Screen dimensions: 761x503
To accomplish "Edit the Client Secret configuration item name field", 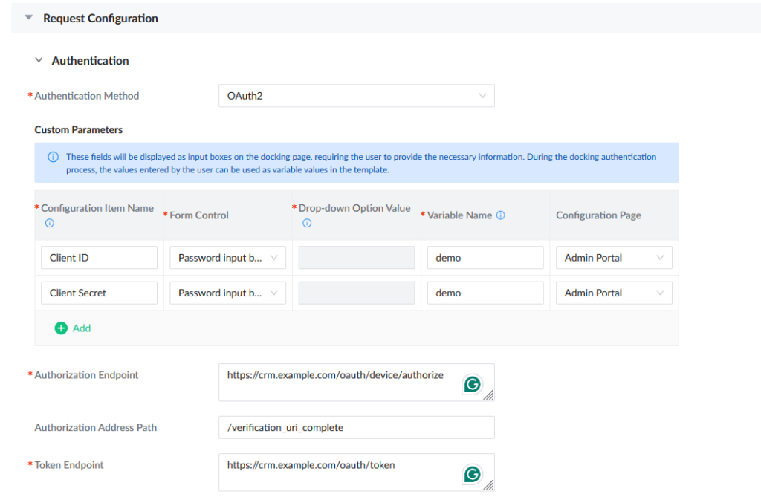I will 99,293.
